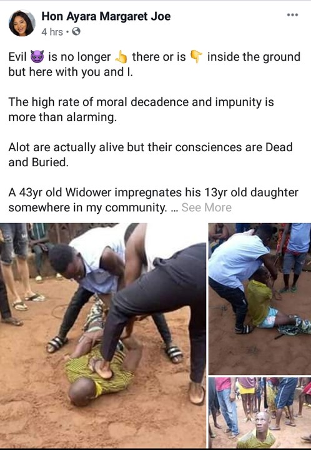
Task: Open the author's round profile picture
Action: pyautogui.click(x=22, y=23)
